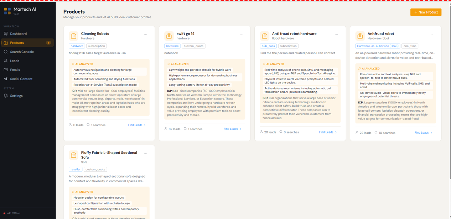Click the 82 leads count
This screenshot has width=451, height=219.
[172, 129]
